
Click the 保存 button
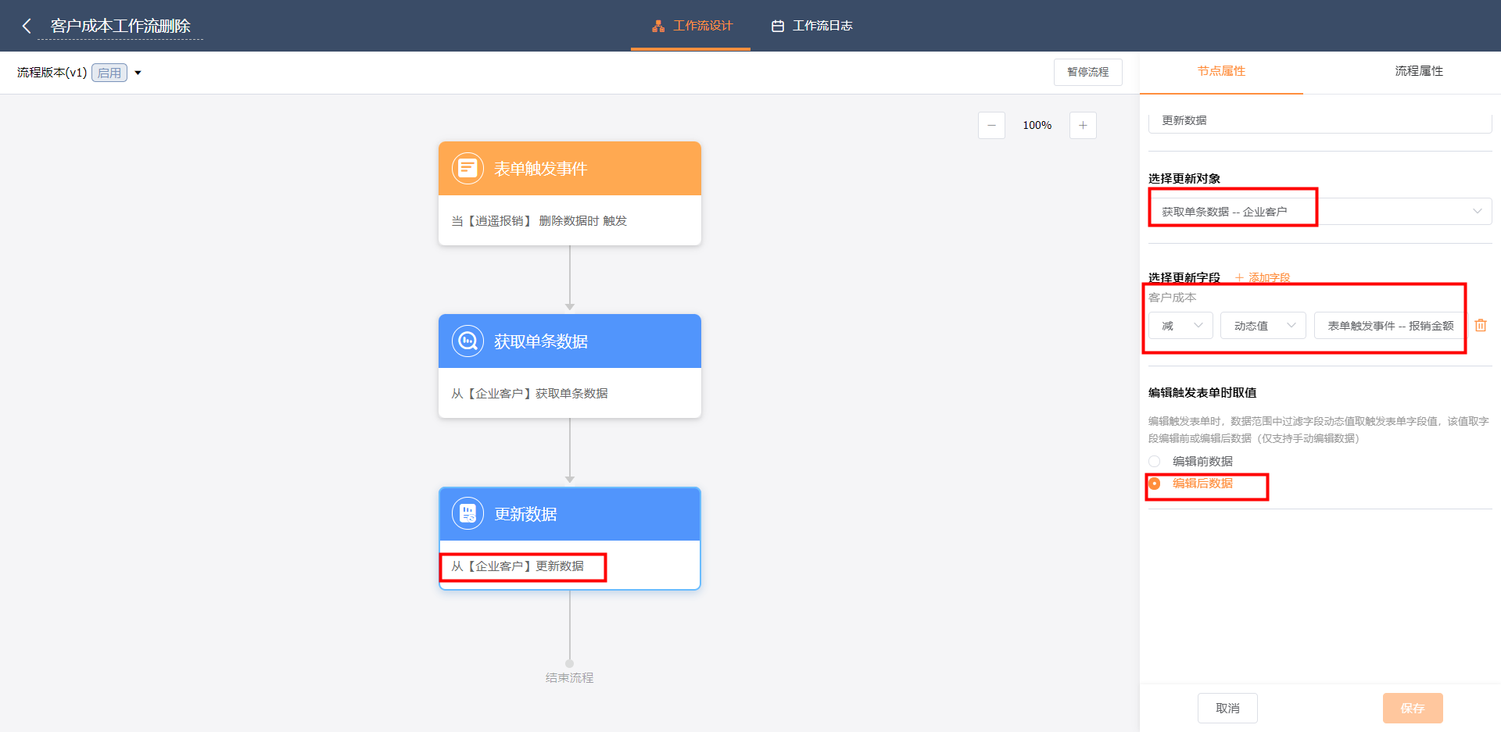click(1413, 708)
